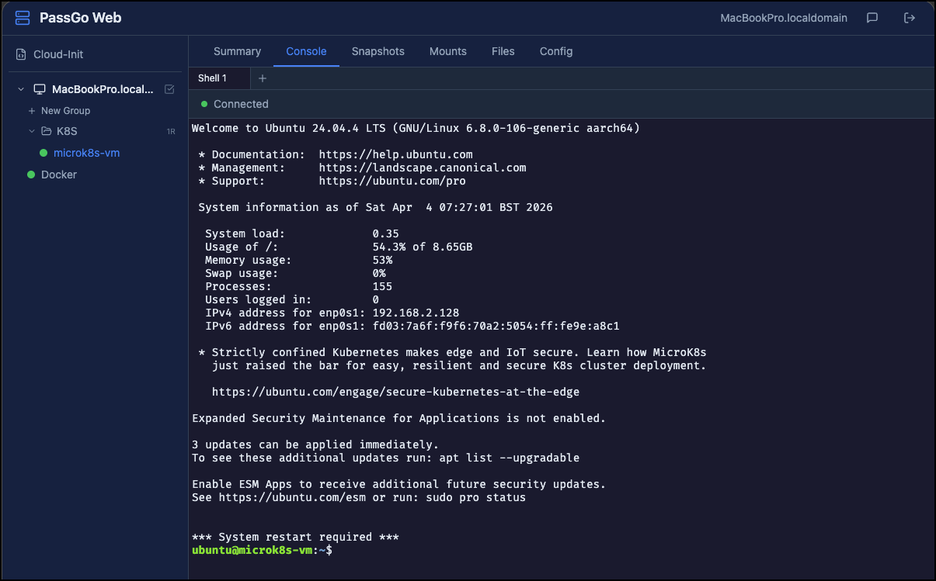Switch to the Snapshots tab

(378, 51)
